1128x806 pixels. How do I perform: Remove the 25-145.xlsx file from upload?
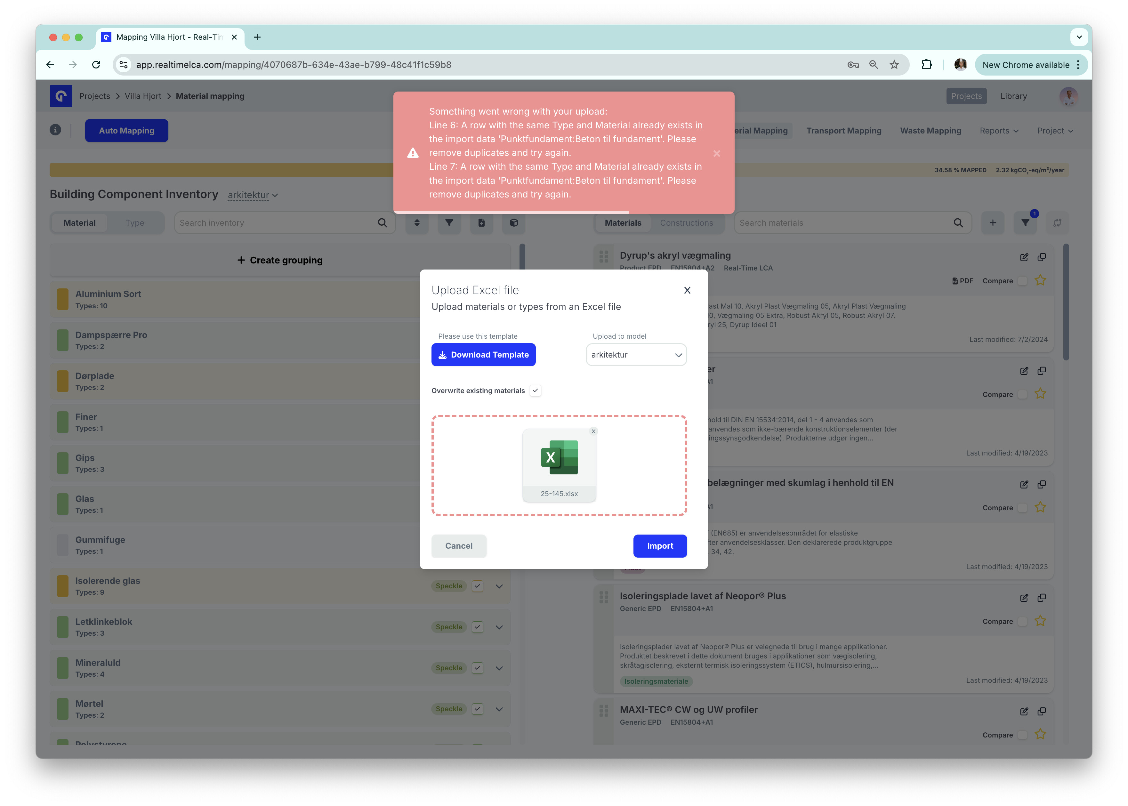(593, 431)
